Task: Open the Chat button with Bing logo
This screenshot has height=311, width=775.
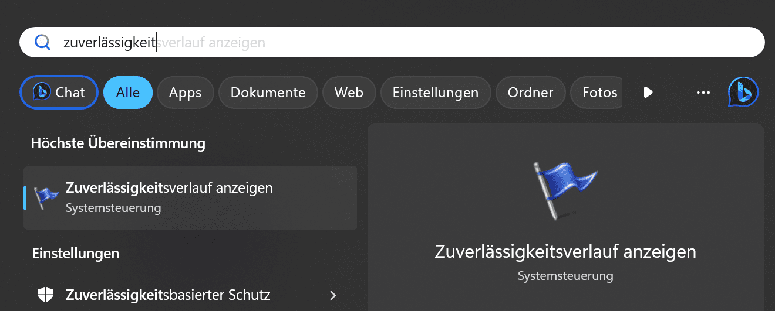Action: click(59, 93)
